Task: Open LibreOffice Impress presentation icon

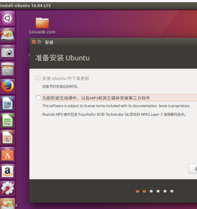Action: click(8, 137)
